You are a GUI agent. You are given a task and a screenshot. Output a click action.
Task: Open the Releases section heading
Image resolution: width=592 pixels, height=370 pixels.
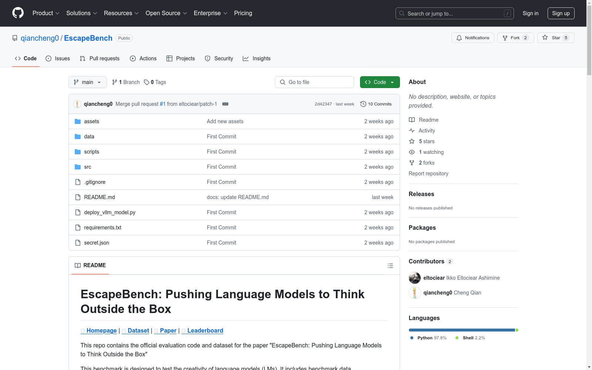tap(421, 194)
